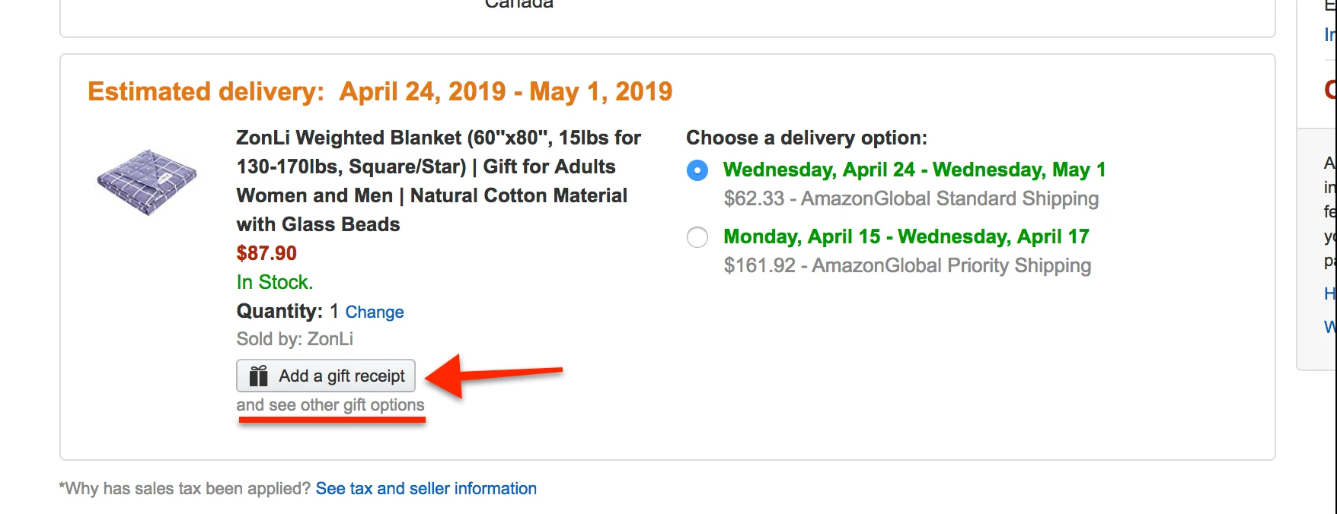
Task: Click the Quantity label
Action: click(279, 311)
